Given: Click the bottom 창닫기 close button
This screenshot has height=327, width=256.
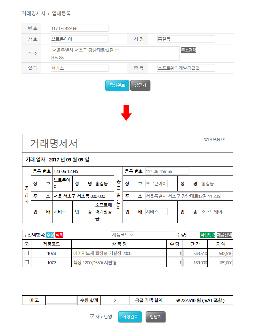Looking at the screenshot, I should 156,316.
